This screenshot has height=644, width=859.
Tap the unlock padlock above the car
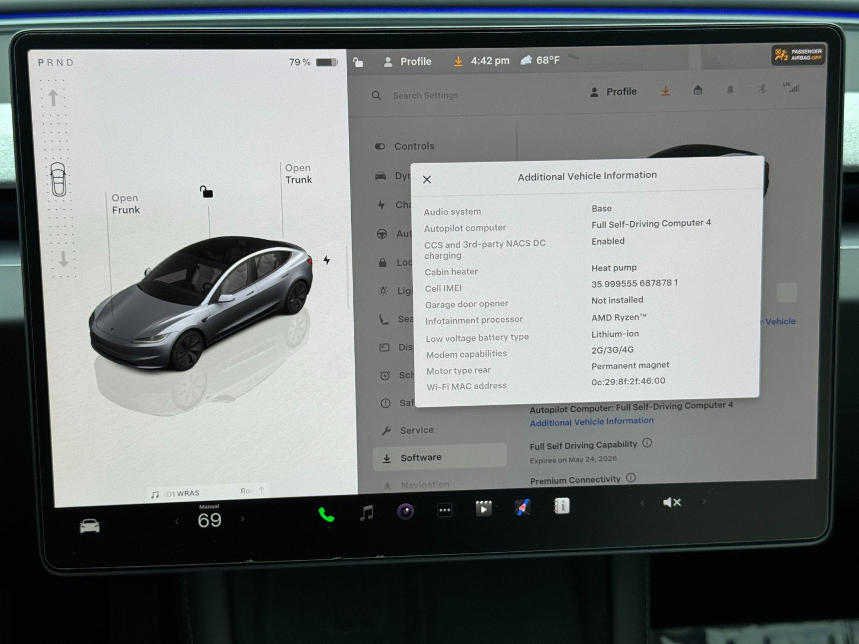click(206, 191)
